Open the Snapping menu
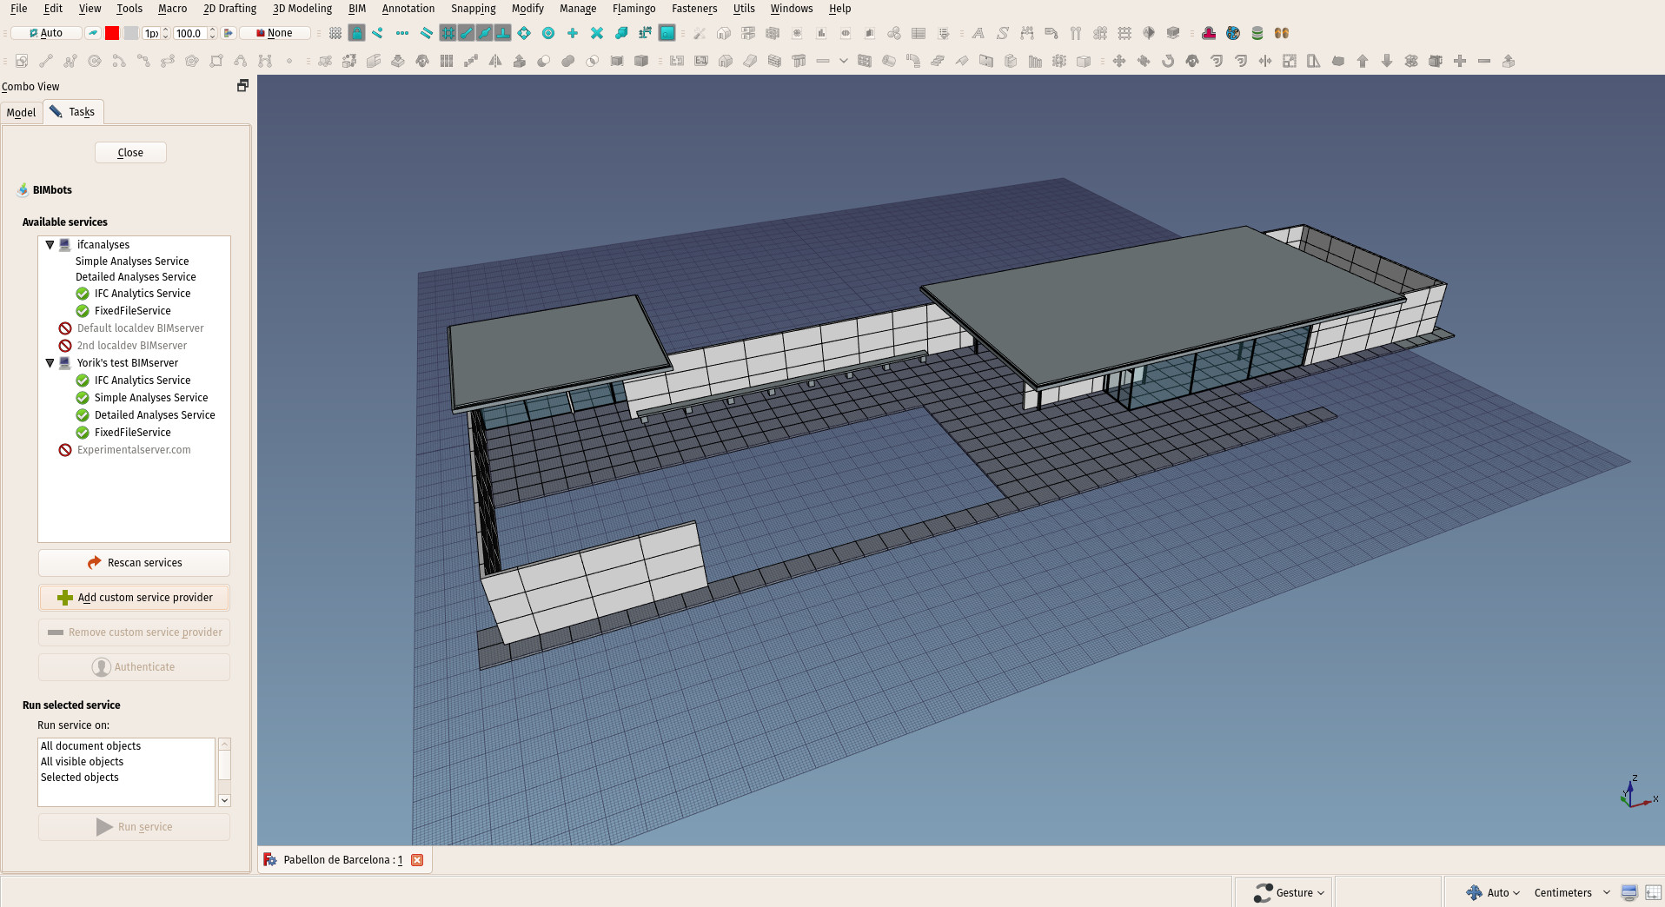This screenshot has height=907, width=1665. point(474,9)
